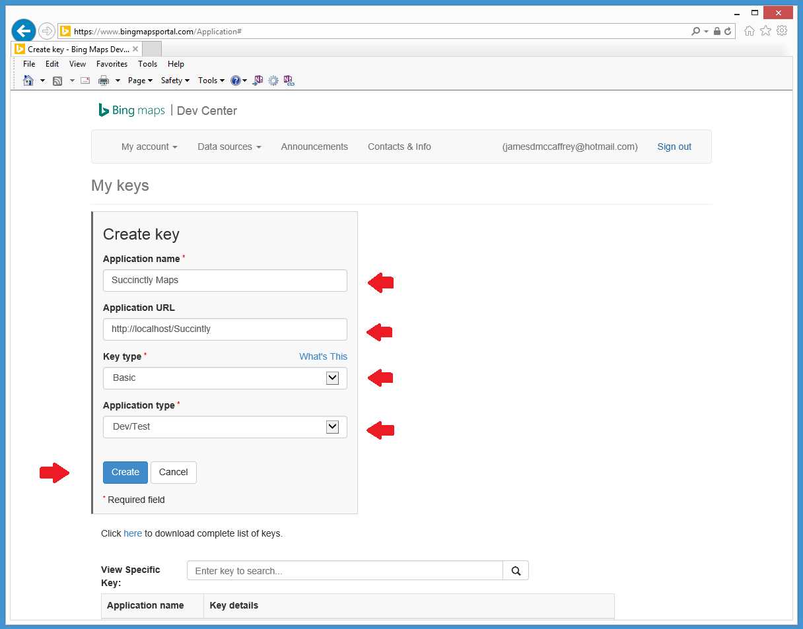The width and height of the screenshot is (803, 629).
Task: Open a new blank tab
Action: tap(152, 50)
